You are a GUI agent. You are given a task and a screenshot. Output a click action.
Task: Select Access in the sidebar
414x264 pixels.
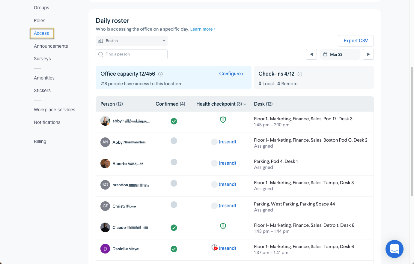pyautogui.click(x=42, y=33)
